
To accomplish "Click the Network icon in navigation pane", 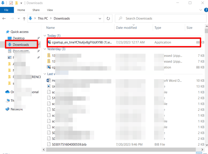I will (x=8, y=109).
